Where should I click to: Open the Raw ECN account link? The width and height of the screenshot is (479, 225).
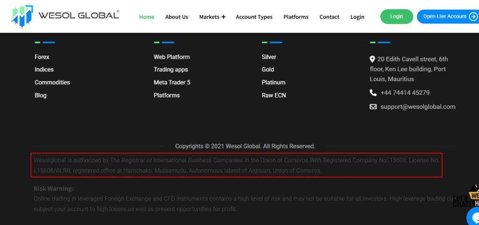[274, 95]
